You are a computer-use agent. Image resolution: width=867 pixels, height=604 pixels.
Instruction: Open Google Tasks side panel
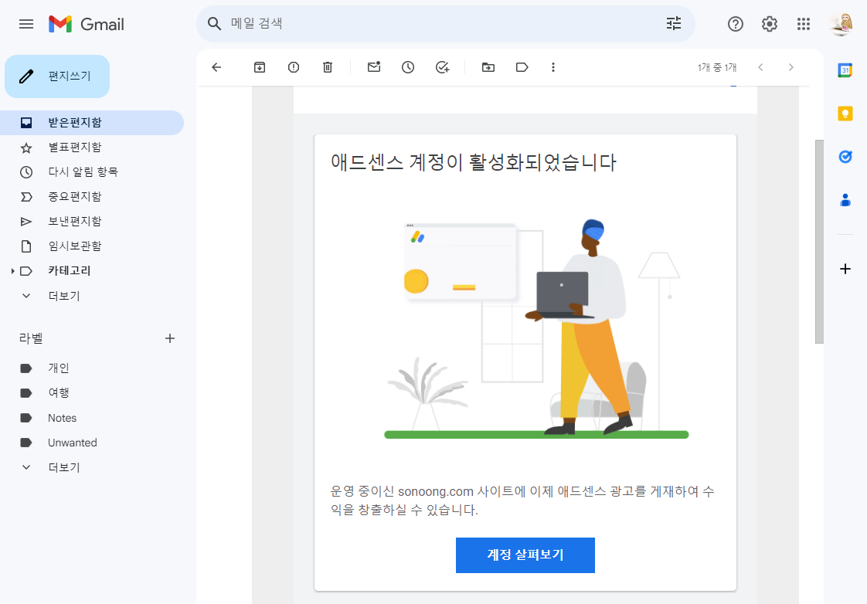point(845,157)
